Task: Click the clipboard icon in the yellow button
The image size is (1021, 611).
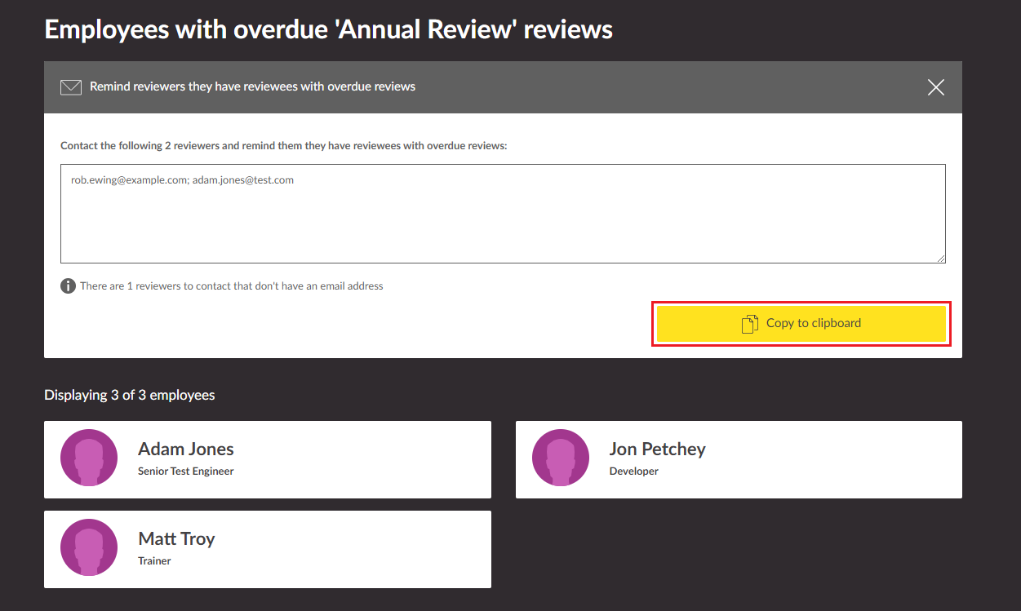Action: tap(749, 324)
